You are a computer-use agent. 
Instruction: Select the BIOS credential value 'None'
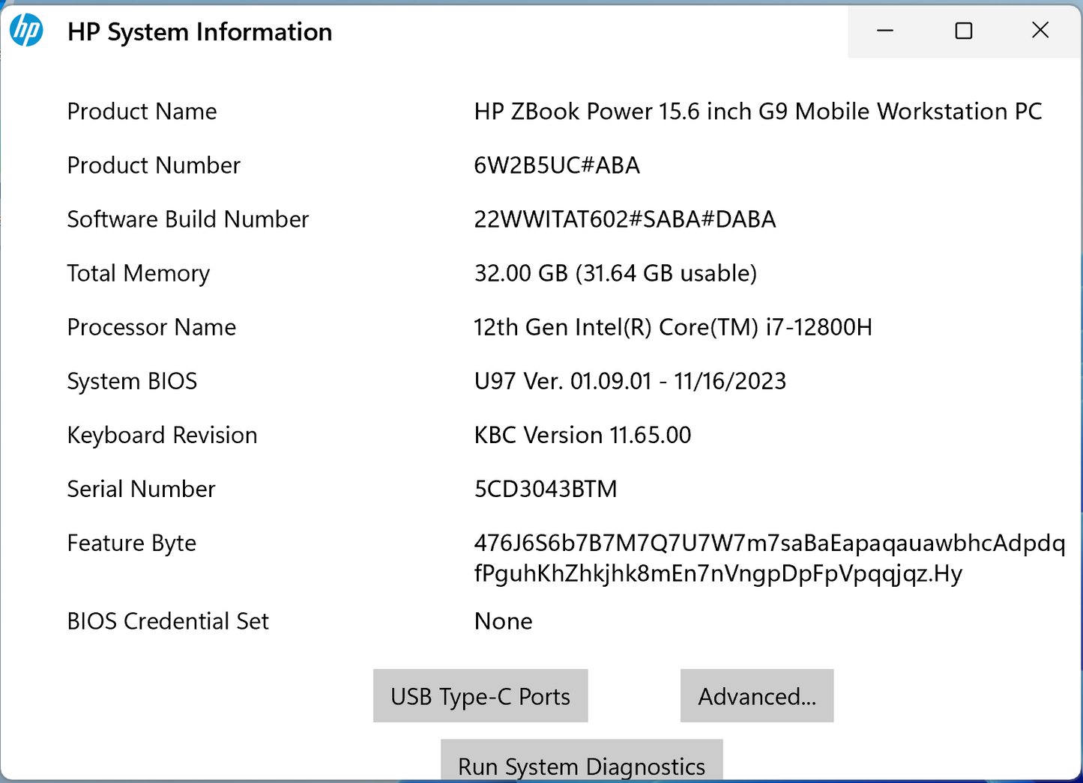click(x=503, y=621)
